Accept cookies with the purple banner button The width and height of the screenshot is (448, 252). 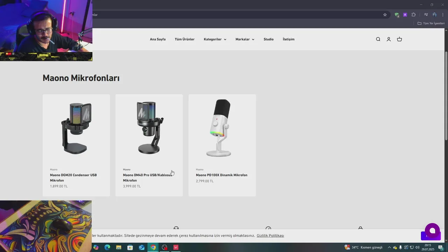pyautogui.click(x=430, y=236)
